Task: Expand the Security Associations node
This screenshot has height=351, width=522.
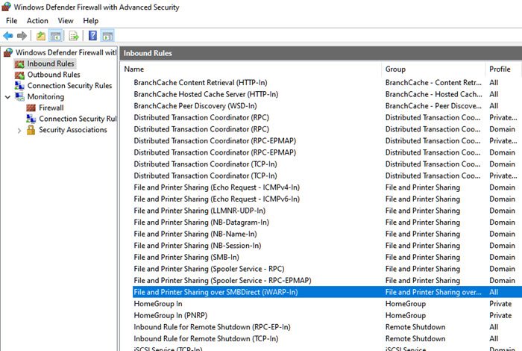Action: click(x=19, y=130)
